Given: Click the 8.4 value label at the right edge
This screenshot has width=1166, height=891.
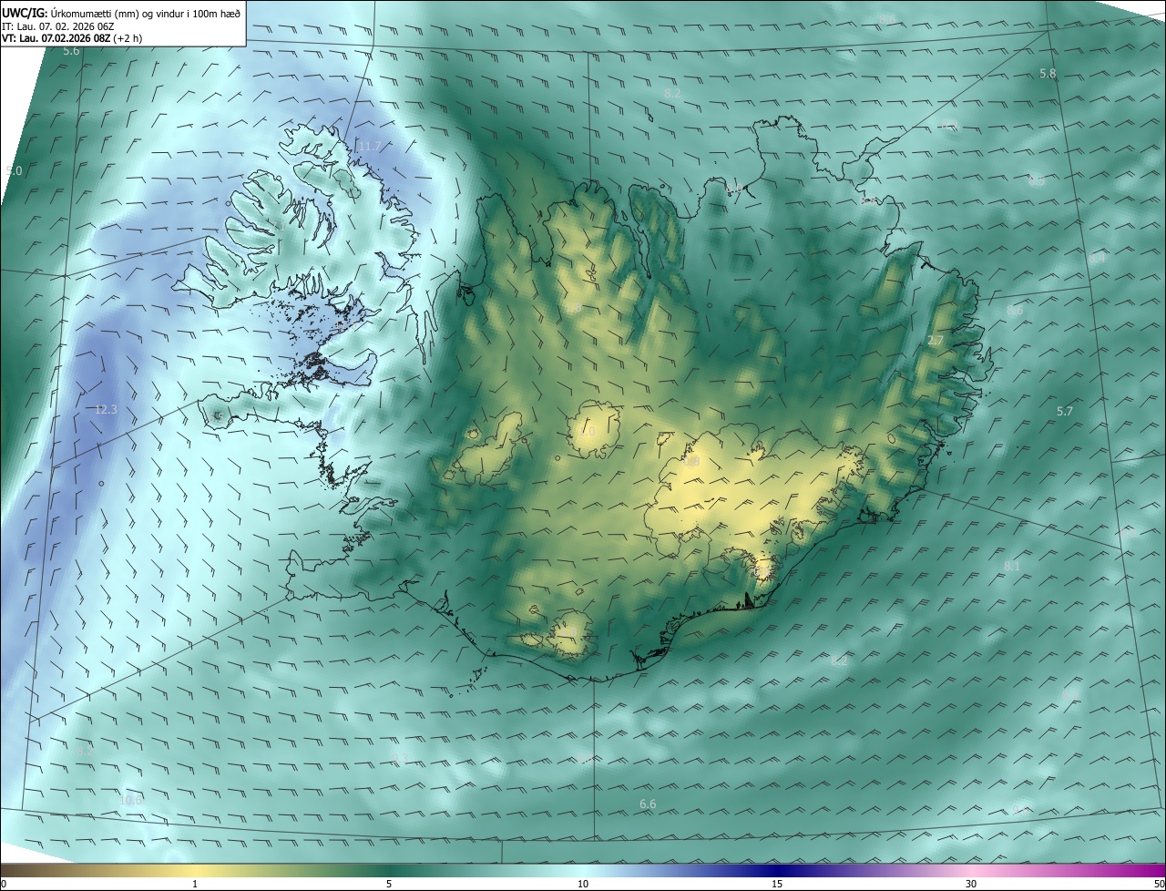Looking at the screenshot, I should (1097, 259).
